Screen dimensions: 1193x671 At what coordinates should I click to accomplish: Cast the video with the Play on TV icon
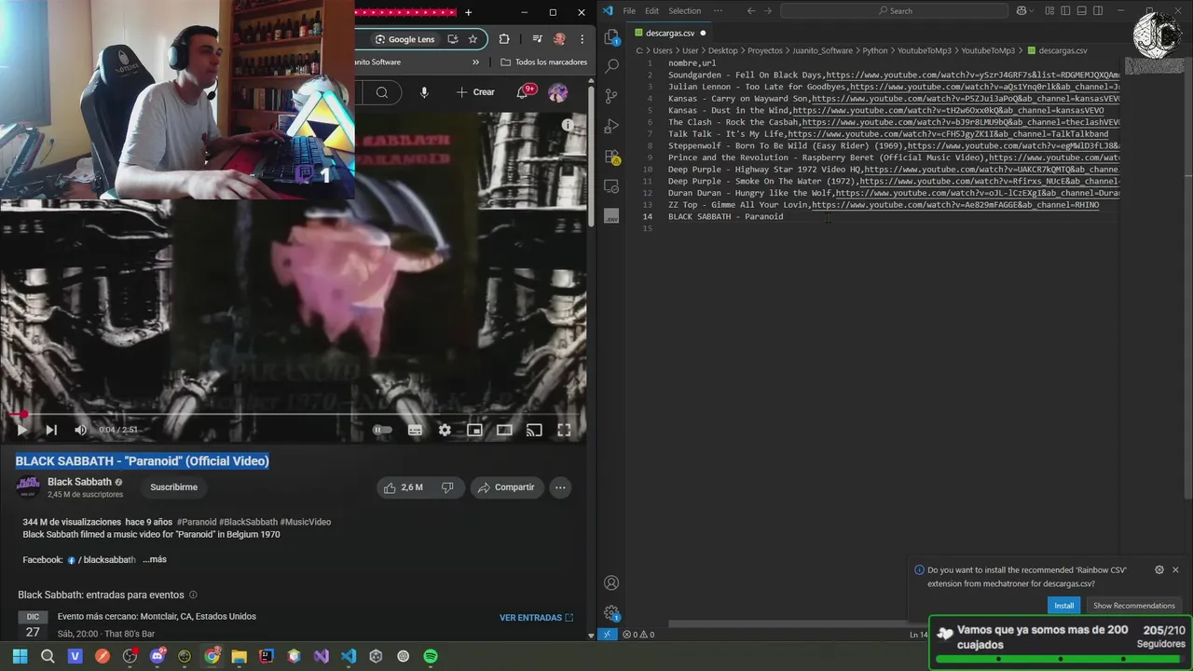click(534, 430)
